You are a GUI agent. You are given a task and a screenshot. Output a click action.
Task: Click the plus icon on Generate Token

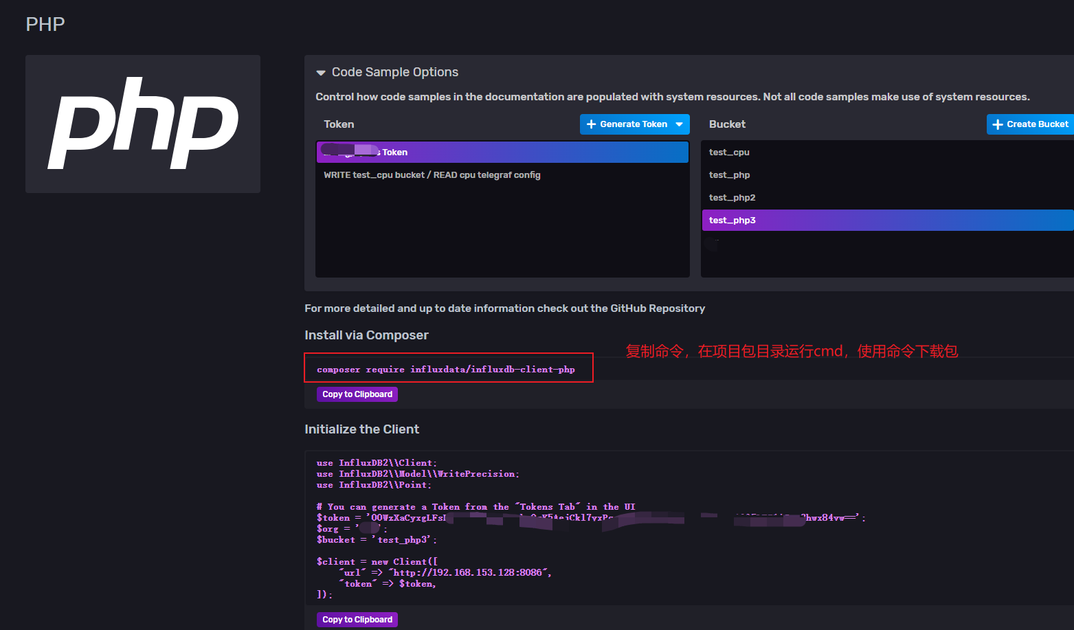[592, 124]
